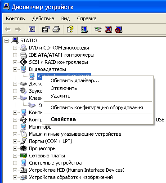Click the Видеоадаптеры category icon
This screenshot has width=166, height=183.
(23, 69)
